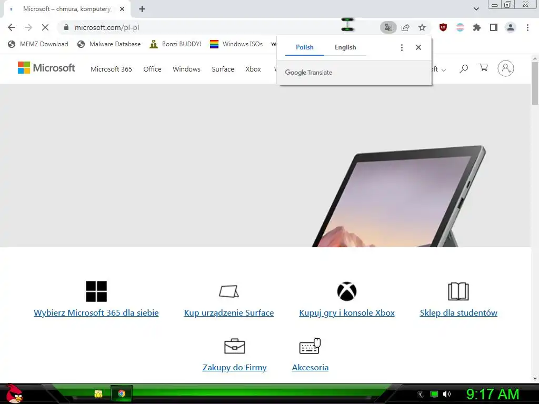Toggle the Chrome side panel
This screenshot has height=404, width=539.
click(494, 27)
